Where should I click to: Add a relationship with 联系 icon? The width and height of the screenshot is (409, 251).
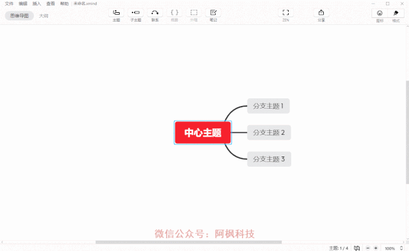coord(155,13)
